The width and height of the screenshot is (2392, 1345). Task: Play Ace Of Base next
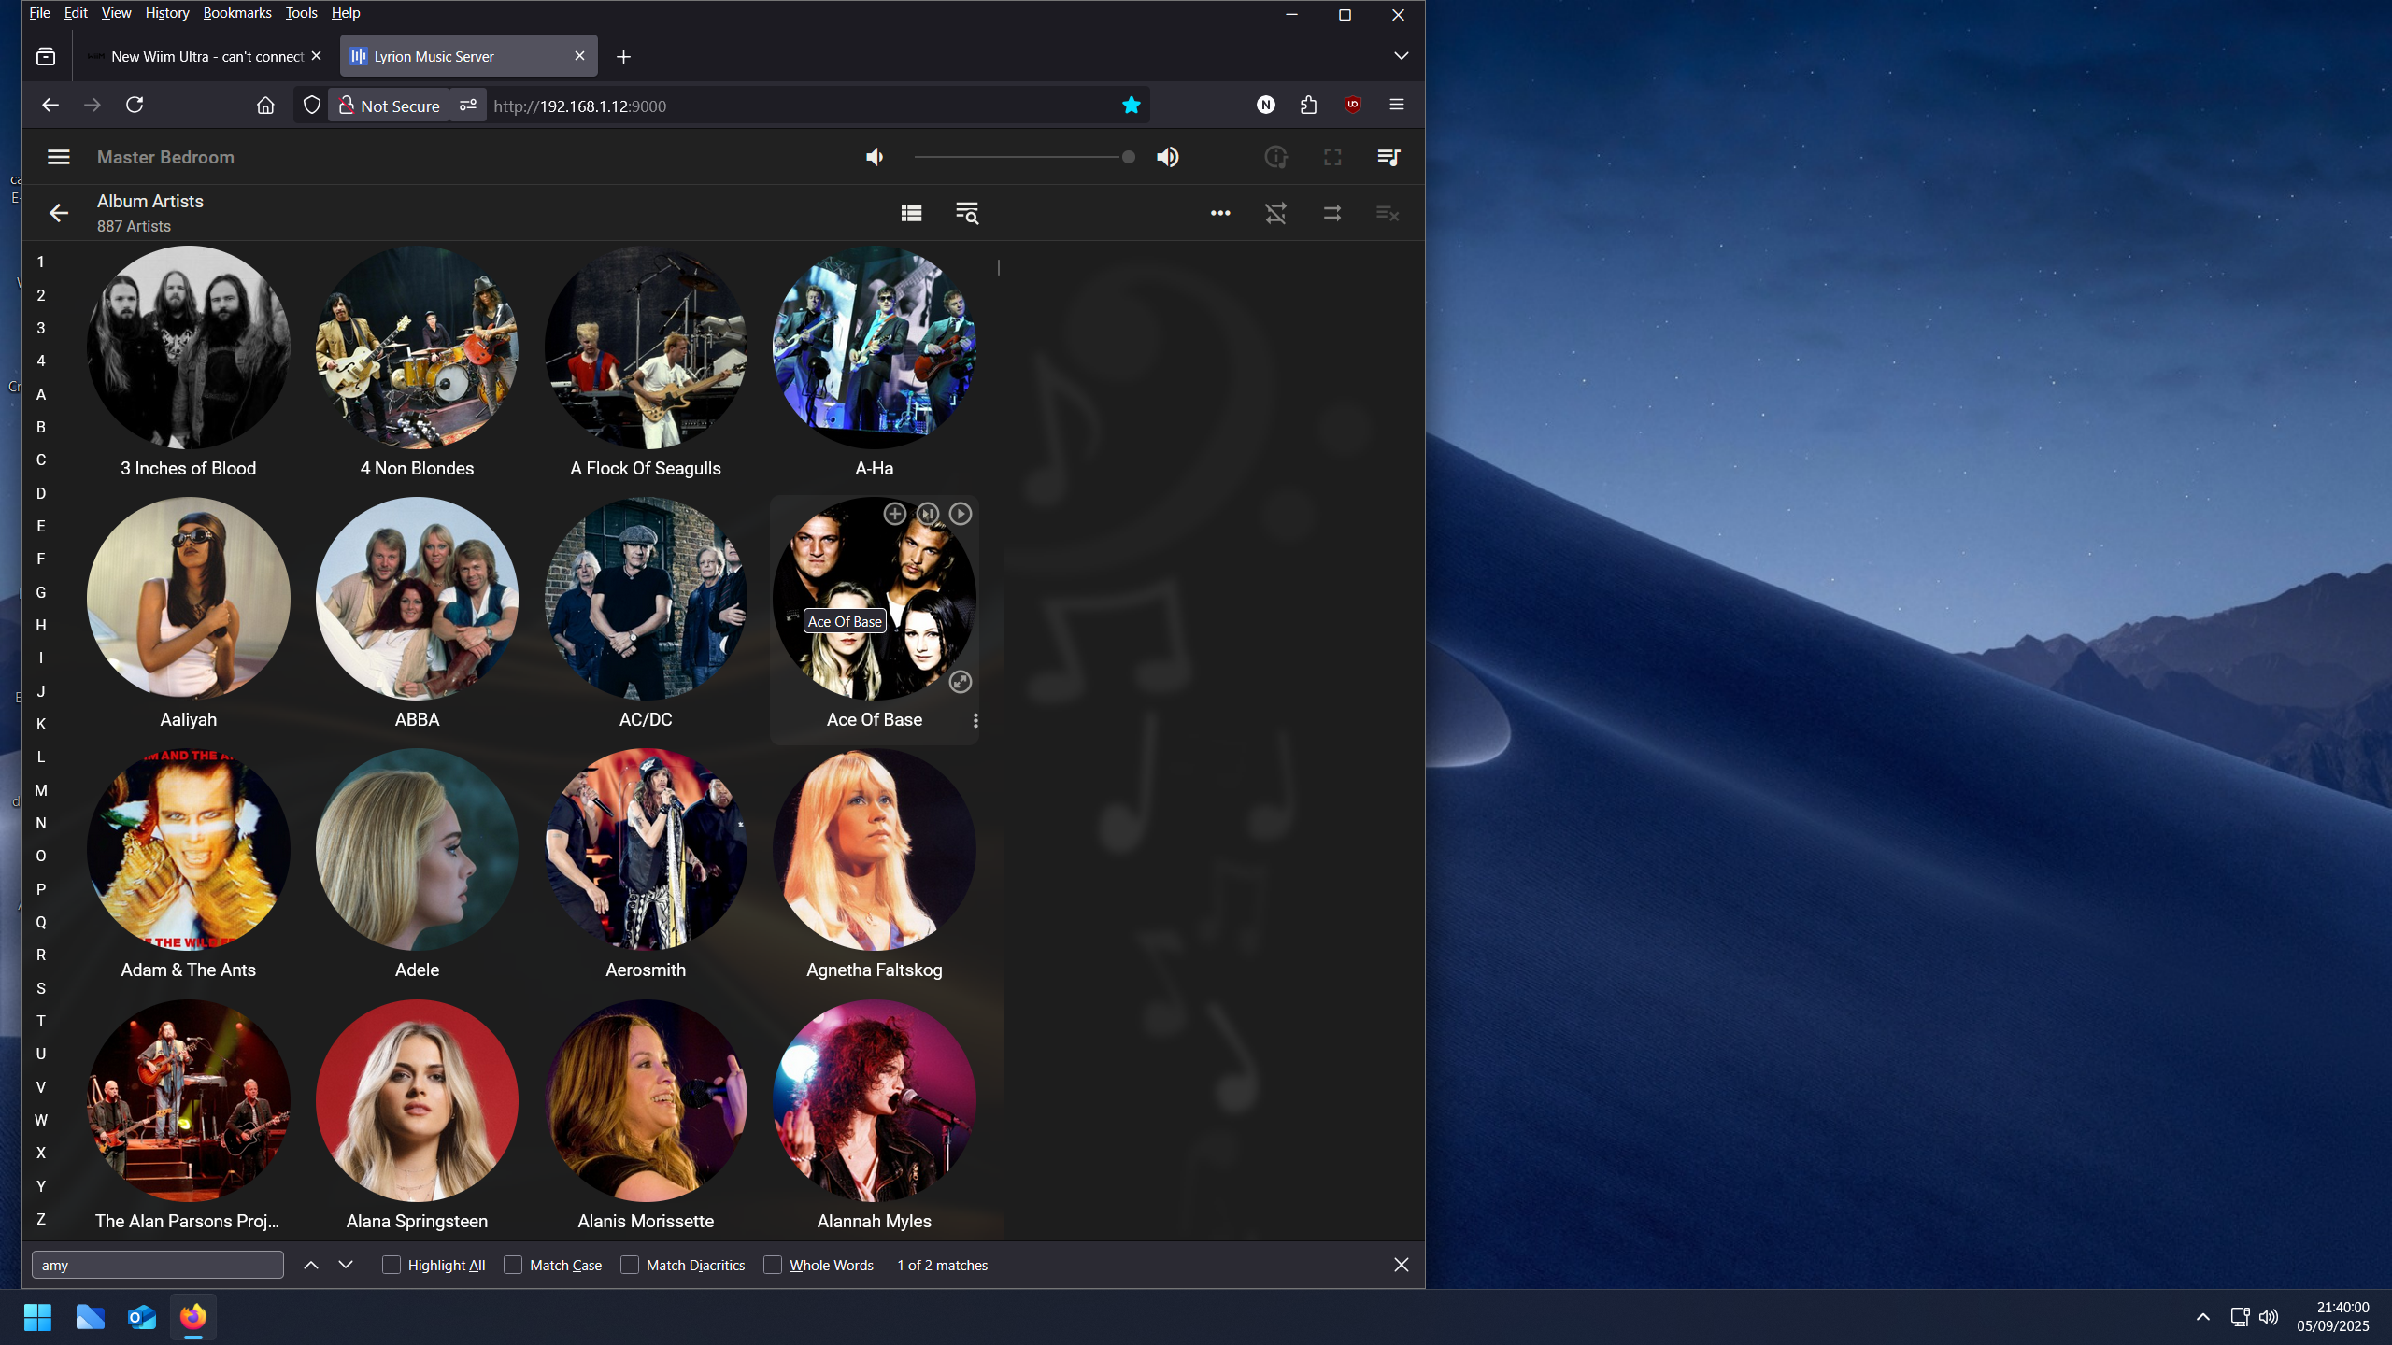(927, 514)
